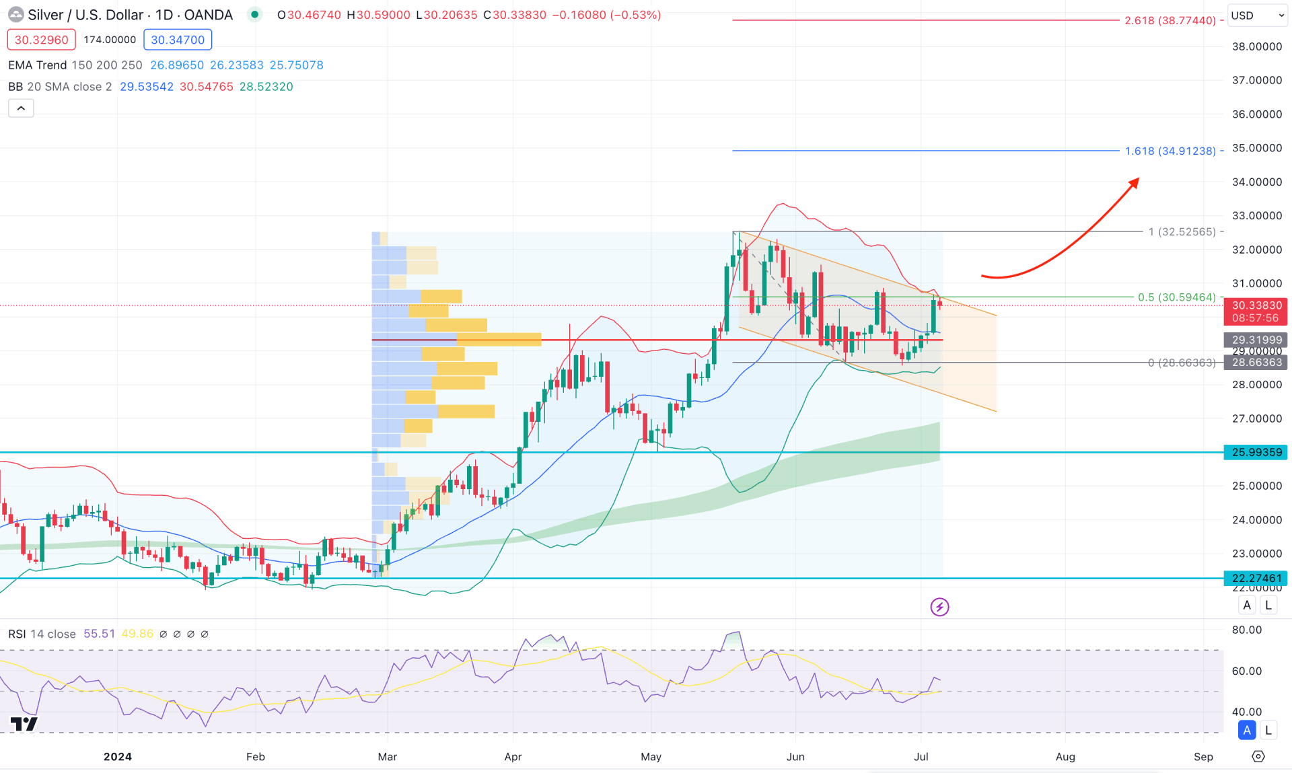Click the 174.00000 spread value
Screen dimensions: 1292x773
(x=110, y=40)
